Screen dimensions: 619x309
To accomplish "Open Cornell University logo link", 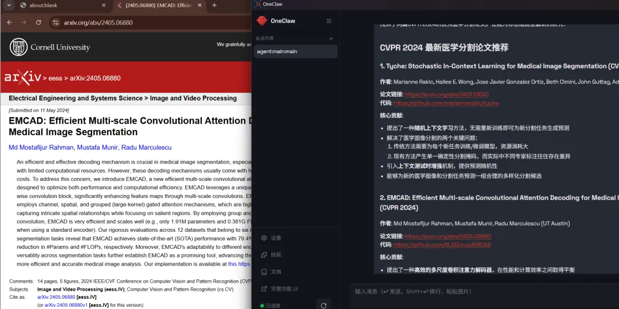I will coord(50,47).
